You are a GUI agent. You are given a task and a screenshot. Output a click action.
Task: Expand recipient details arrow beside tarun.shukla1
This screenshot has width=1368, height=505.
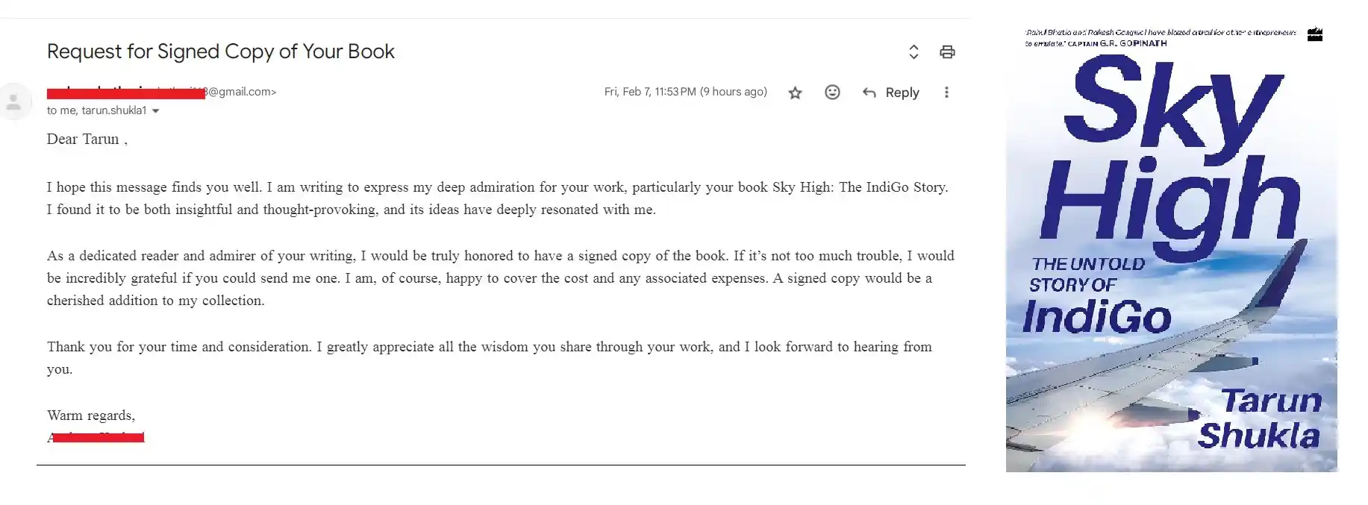coord(155,111)
